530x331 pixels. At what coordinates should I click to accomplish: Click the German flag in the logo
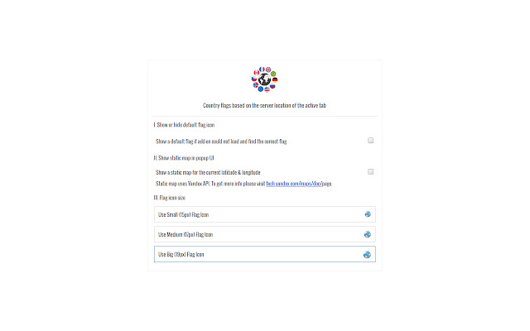click(275, 80)
